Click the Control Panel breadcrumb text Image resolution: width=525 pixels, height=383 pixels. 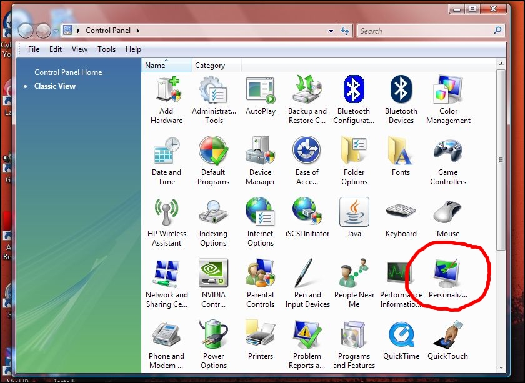pos(107,31)
